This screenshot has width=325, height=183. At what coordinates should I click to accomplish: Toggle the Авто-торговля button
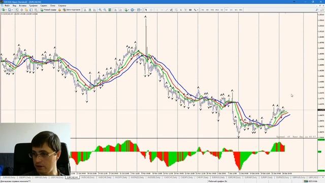(x=72, y=10)
